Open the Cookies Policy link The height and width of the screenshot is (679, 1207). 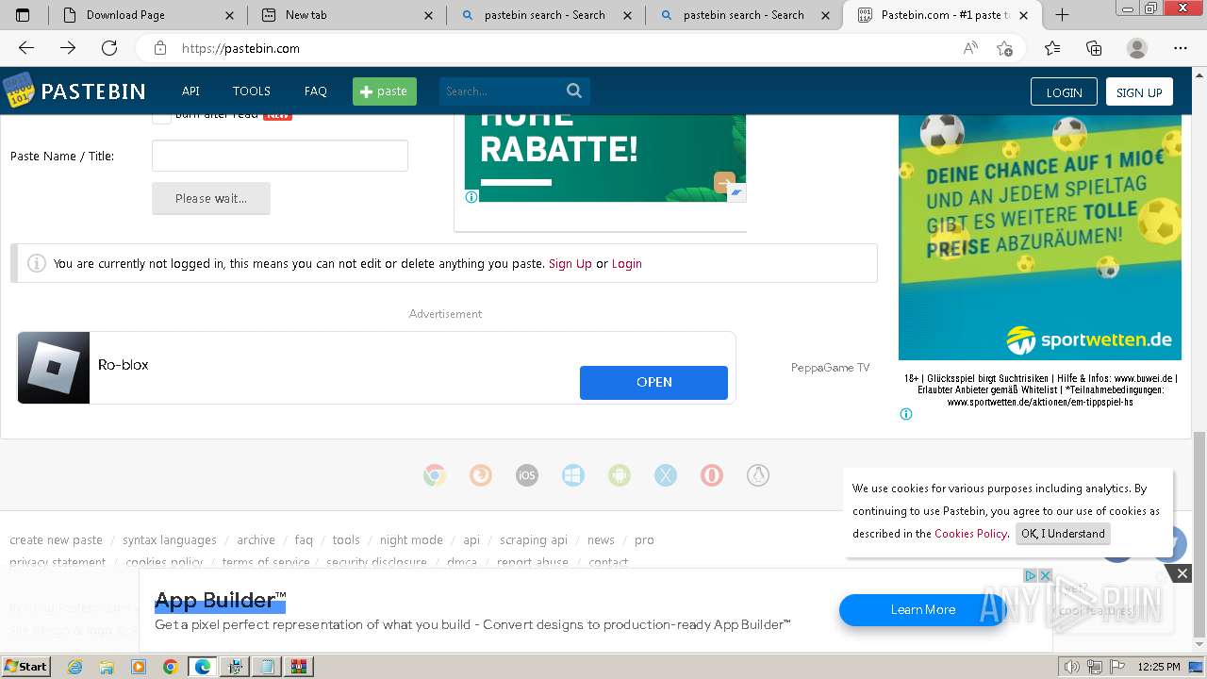[x=970, y=534]
